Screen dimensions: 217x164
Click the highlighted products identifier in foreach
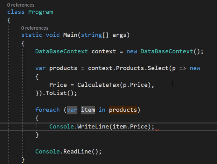123,110
